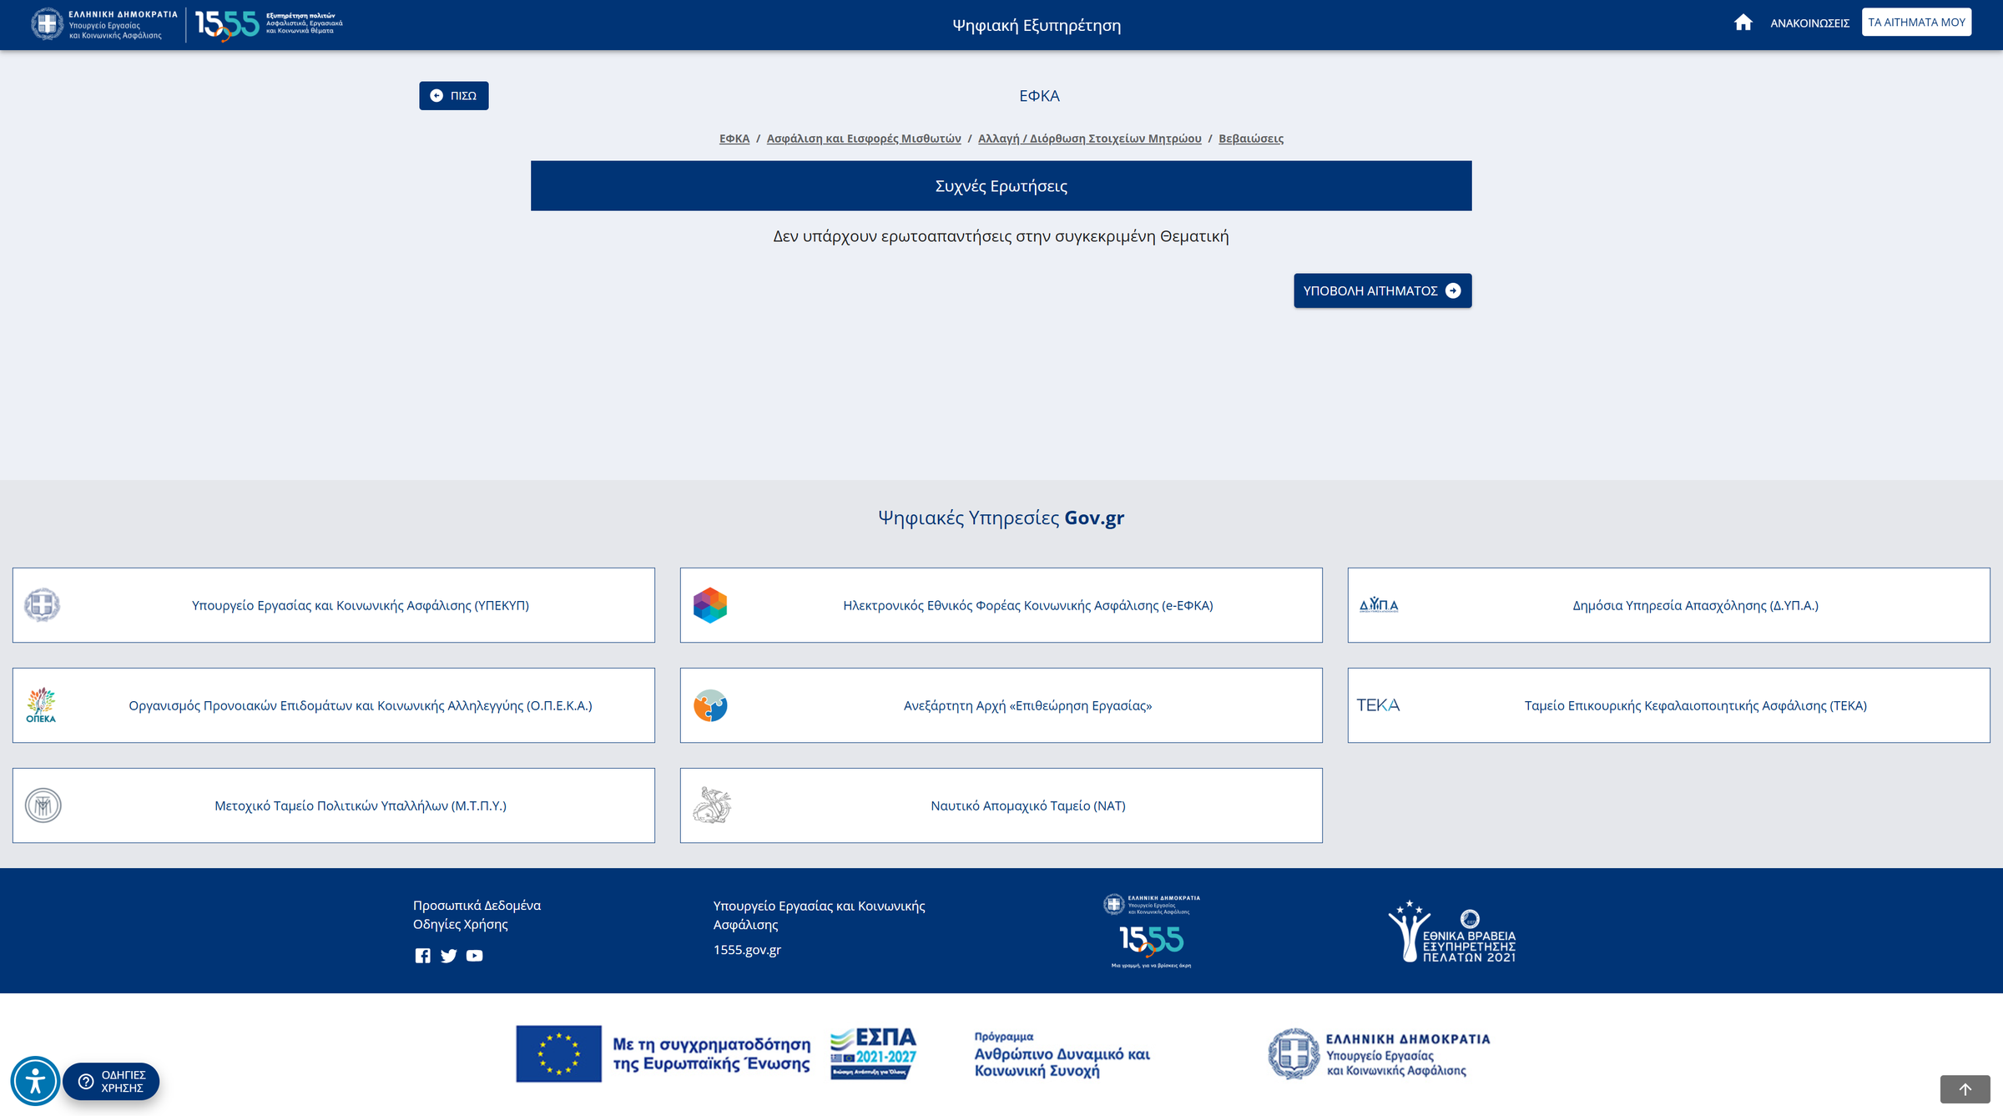Open the YouTube channel icon

coord(474,956)
